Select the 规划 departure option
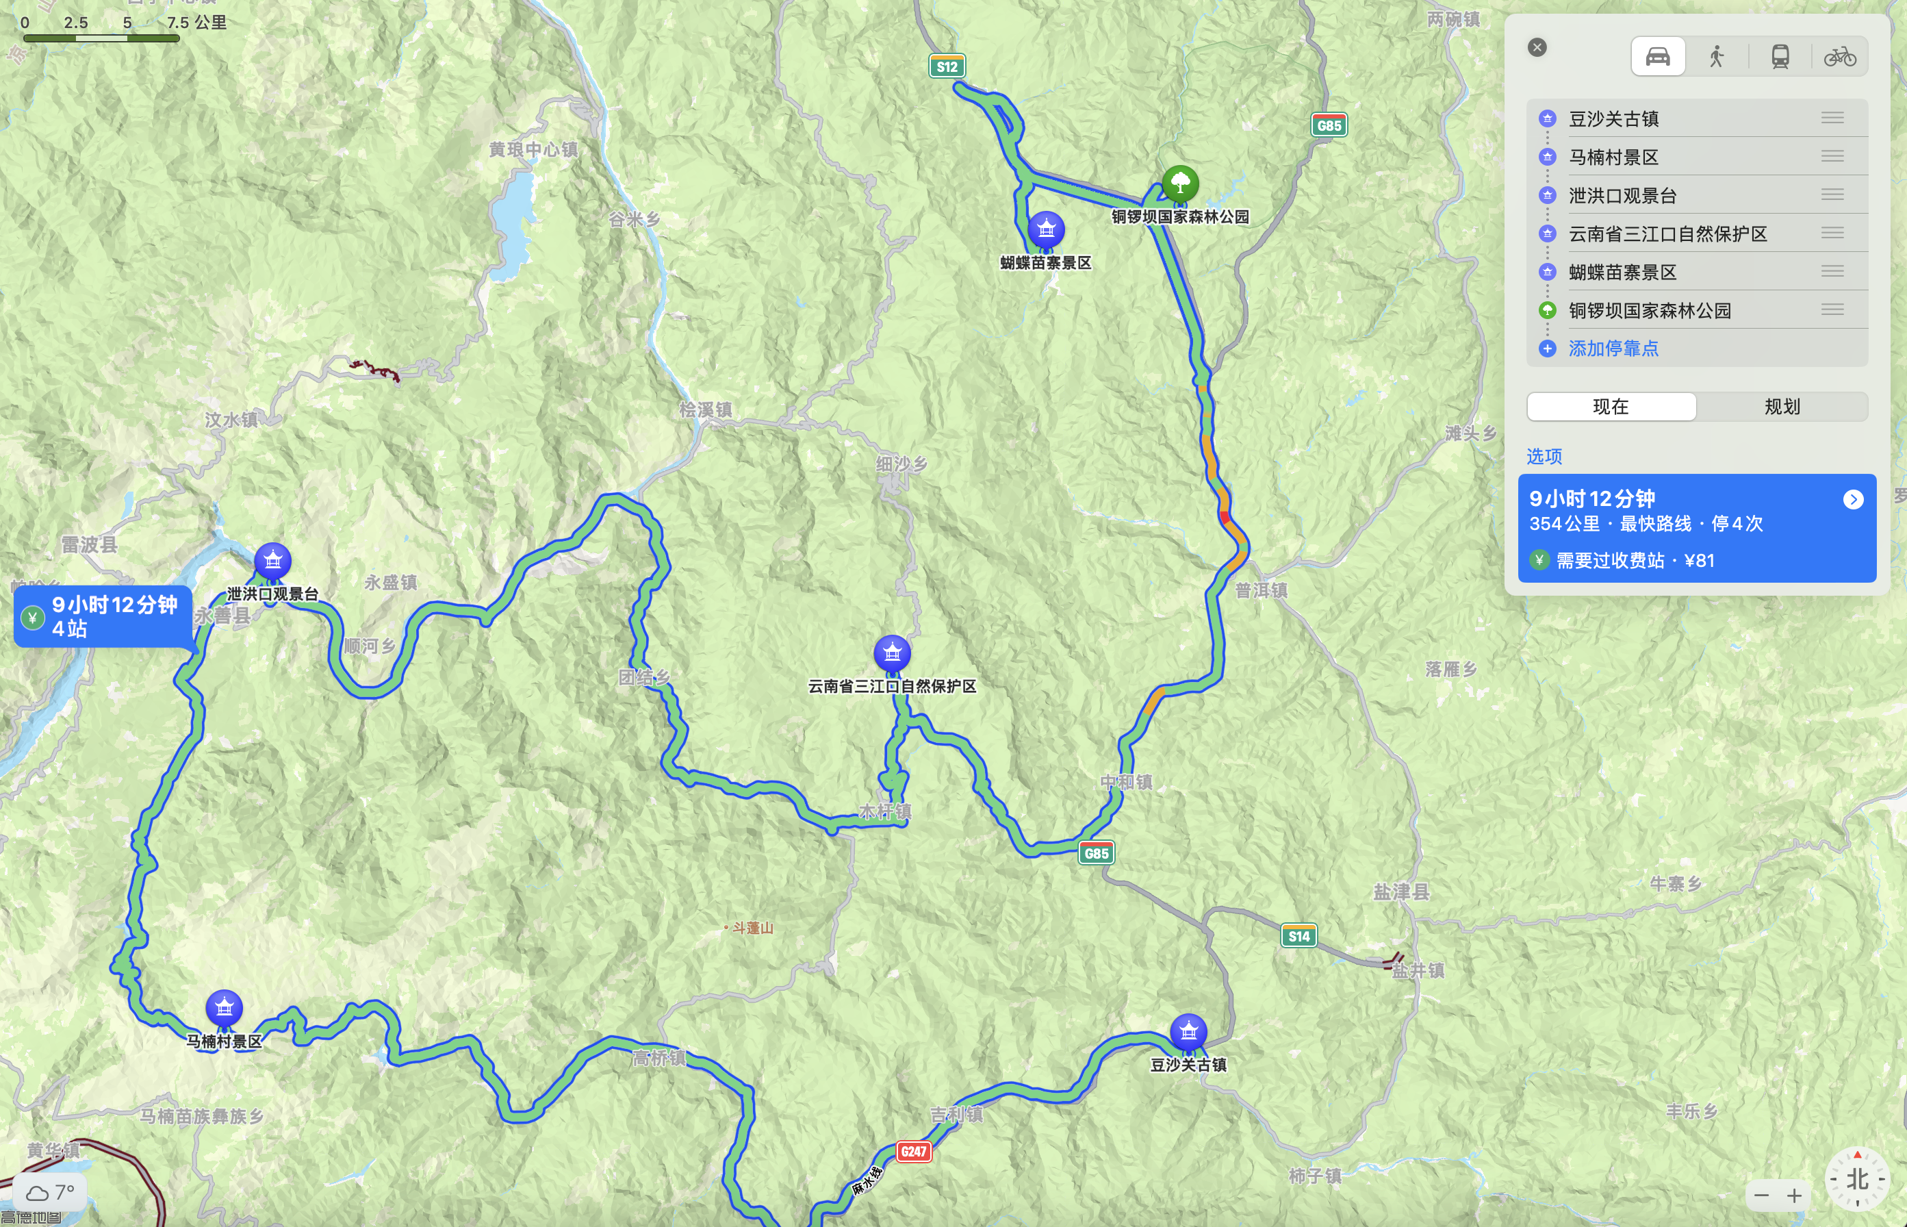Screen dimensions: 1907x1227 coord(1782,406)
